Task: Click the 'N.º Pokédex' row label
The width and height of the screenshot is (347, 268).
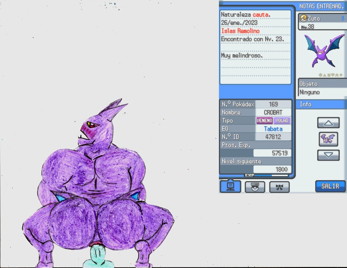Action: (238, 104)
